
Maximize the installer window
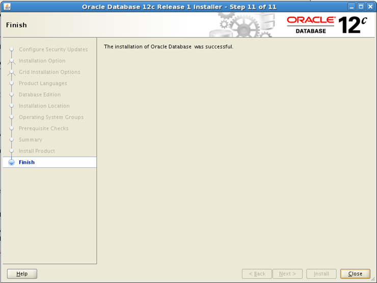pos(361,7)
